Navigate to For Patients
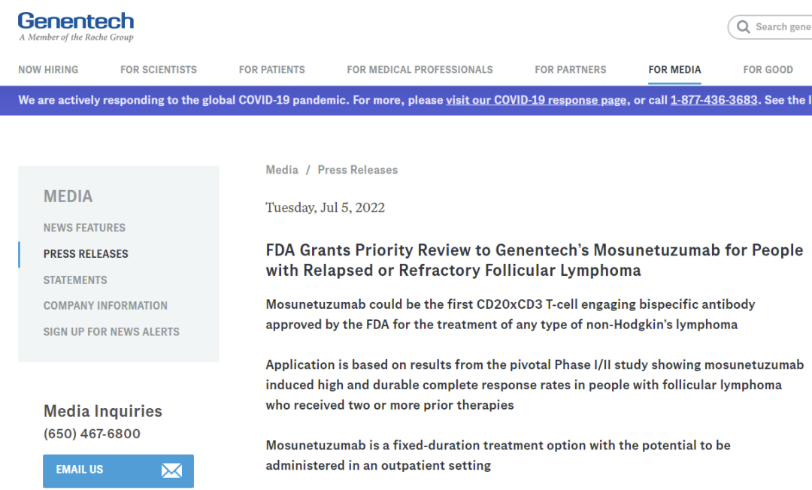The height and width of the screenshot is (490, 812). point(272,70)
